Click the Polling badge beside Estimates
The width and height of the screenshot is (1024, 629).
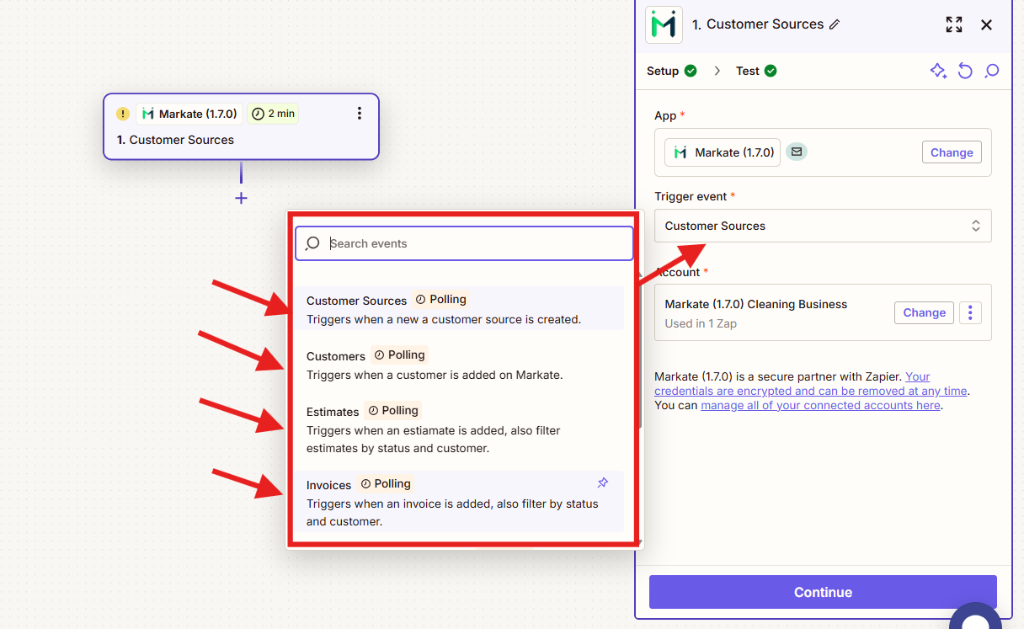393,410
